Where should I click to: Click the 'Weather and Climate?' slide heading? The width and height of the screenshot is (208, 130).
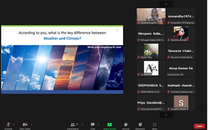point(62,39)
